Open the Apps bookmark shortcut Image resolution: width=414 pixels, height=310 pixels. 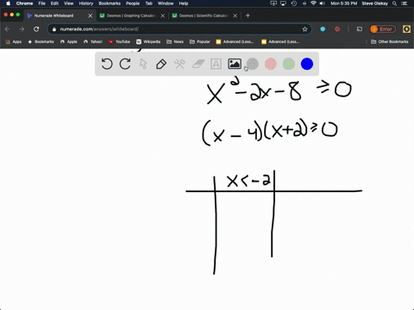coord(14,41)
